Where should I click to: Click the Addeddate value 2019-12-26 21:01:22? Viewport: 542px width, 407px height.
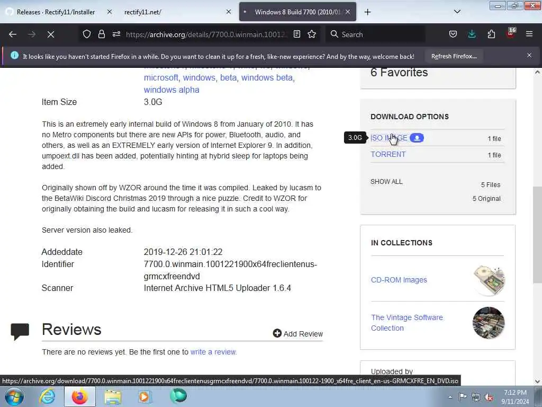coord(183,252)
